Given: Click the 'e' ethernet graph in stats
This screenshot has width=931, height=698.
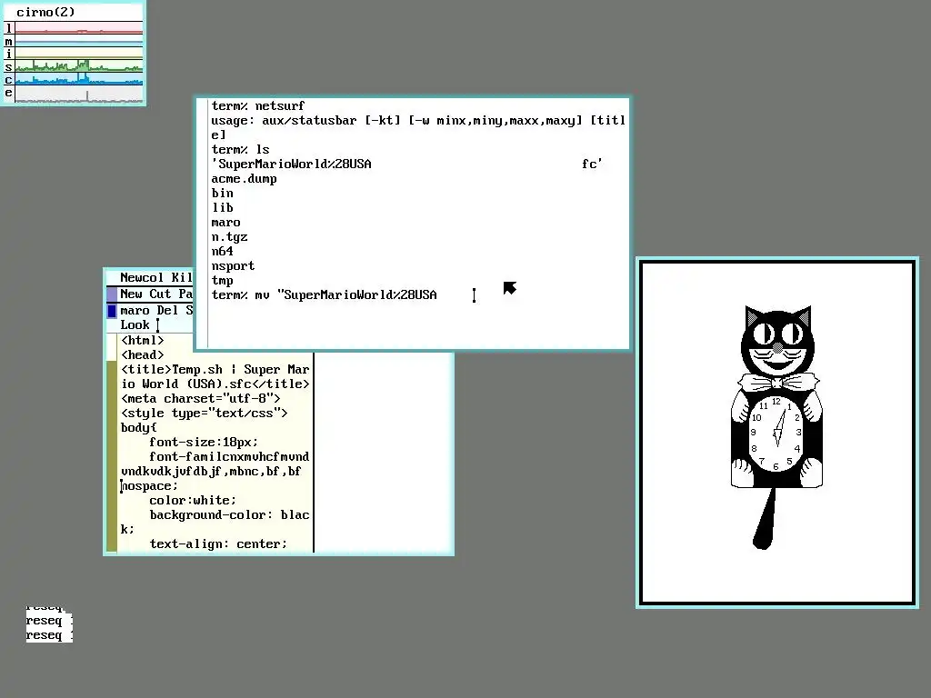Looking at the screenshot, I should (x=78, y=94).
